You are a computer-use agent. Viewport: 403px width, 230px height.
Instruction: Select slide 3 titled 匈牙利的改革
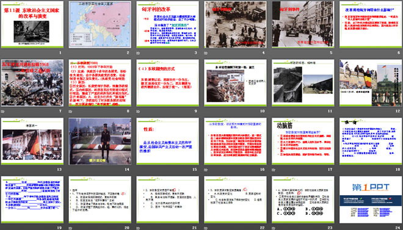point(167,24)
